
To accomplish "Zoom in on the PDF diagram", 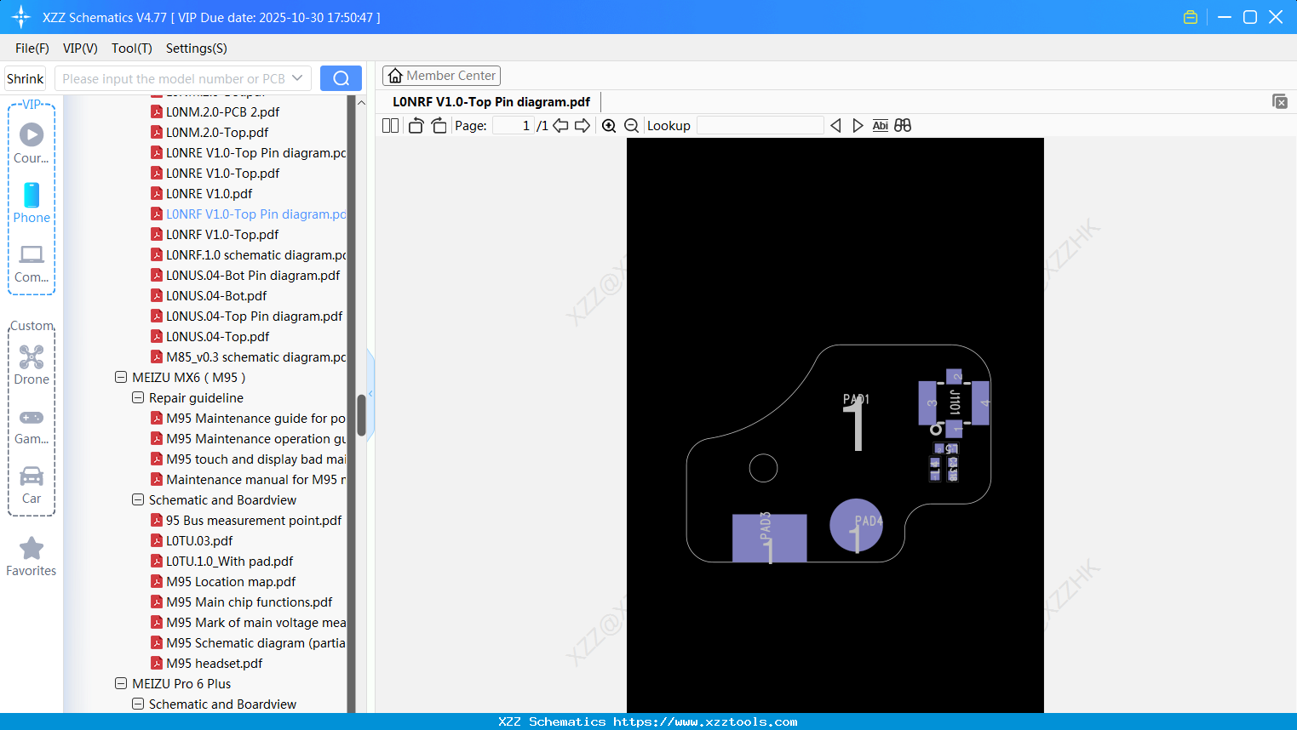I will coord(609,125).
